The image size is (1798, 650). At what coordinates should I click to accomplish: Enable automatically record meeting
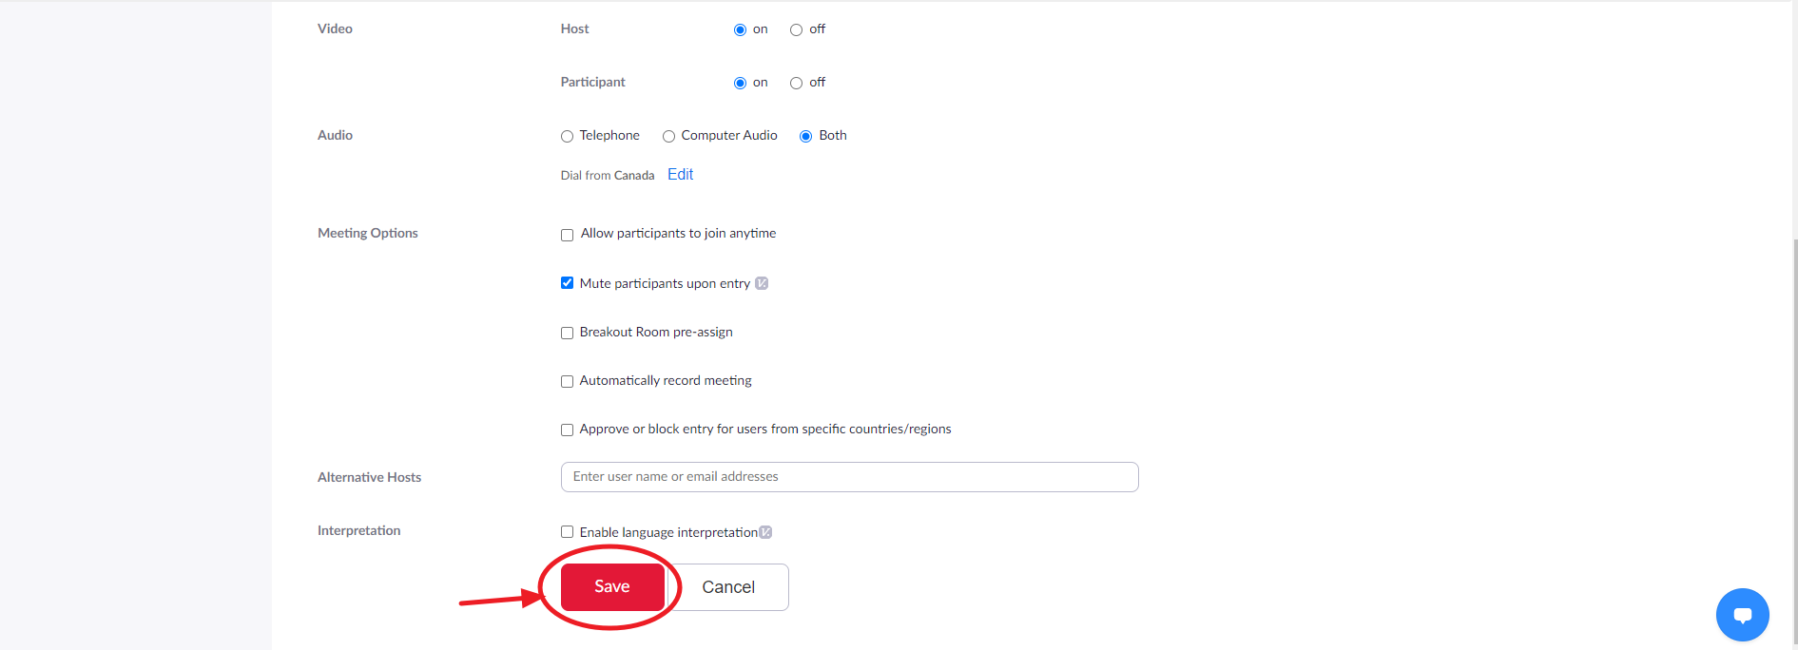[567, 381]
